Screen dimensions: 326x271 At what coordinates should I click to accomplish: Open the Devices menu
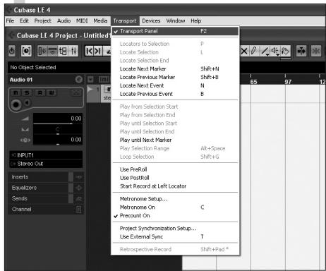(151, 20)
